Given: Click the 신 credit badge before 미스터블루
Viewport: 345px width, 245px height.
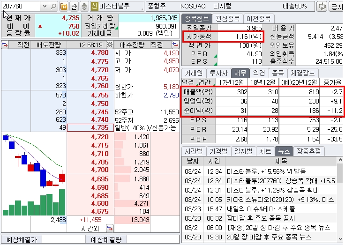Looking at the screenshot, I should 94,7.
